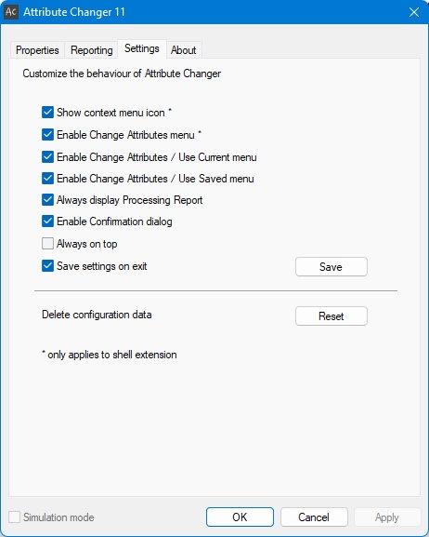Click the Apply button
This screenshot has height=537, width=429.
pos(387,517)
